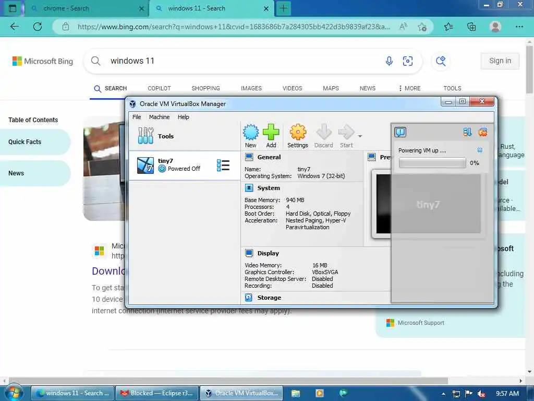Click the Bing microphone voice search icon

tap(389, 61)
